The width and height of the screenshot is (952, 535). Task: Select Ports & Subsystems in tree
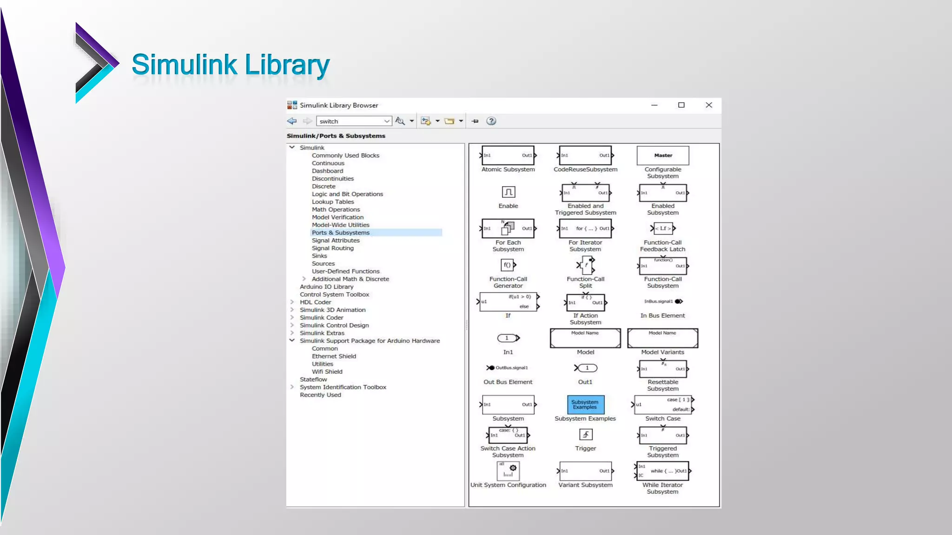point(341,233)
